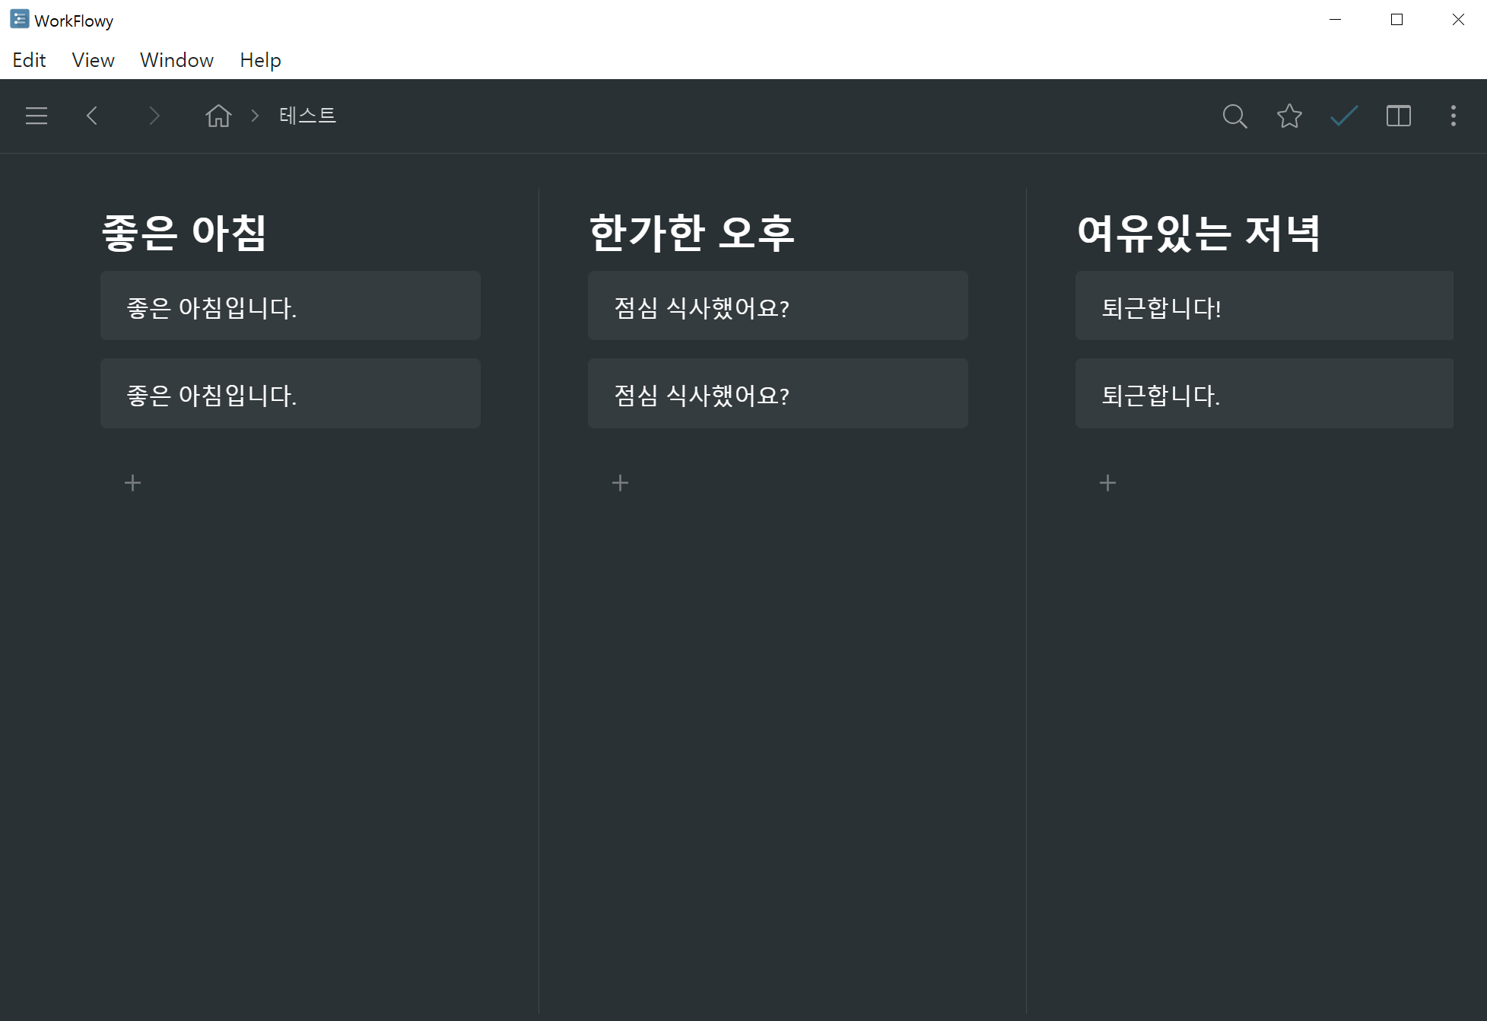
Task: Add card under 한가한 오후 column
Action: point(621,483)
